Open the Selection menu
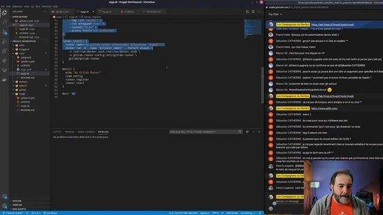This screenshot has height=215, width=383. (x=17, y=7)
